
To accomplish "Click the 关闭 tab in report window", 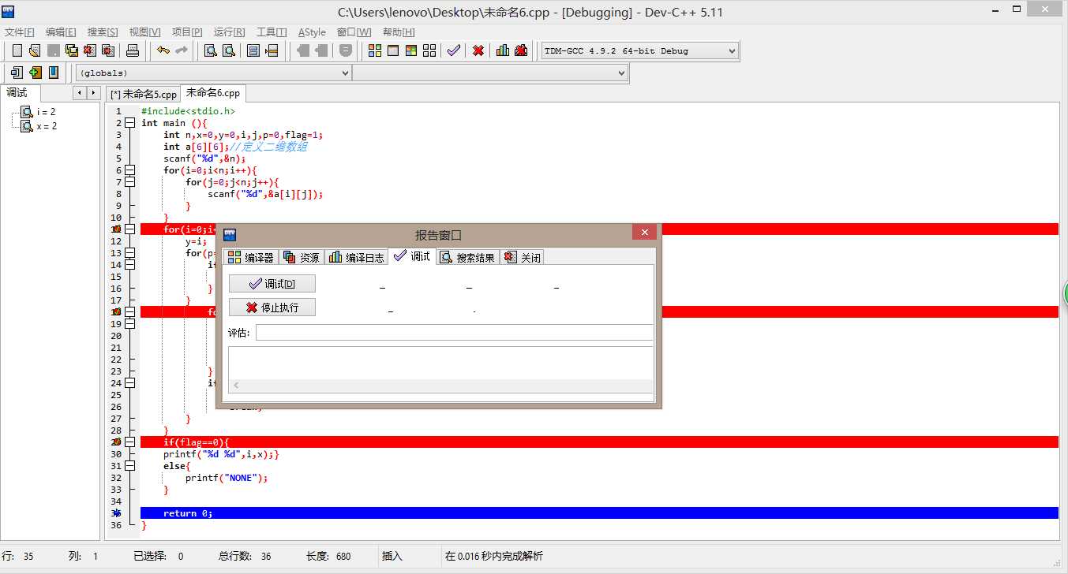I will (523, 257).
